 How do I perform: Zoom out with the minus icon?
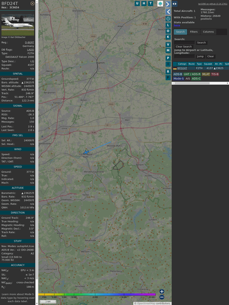coord(162,297)
